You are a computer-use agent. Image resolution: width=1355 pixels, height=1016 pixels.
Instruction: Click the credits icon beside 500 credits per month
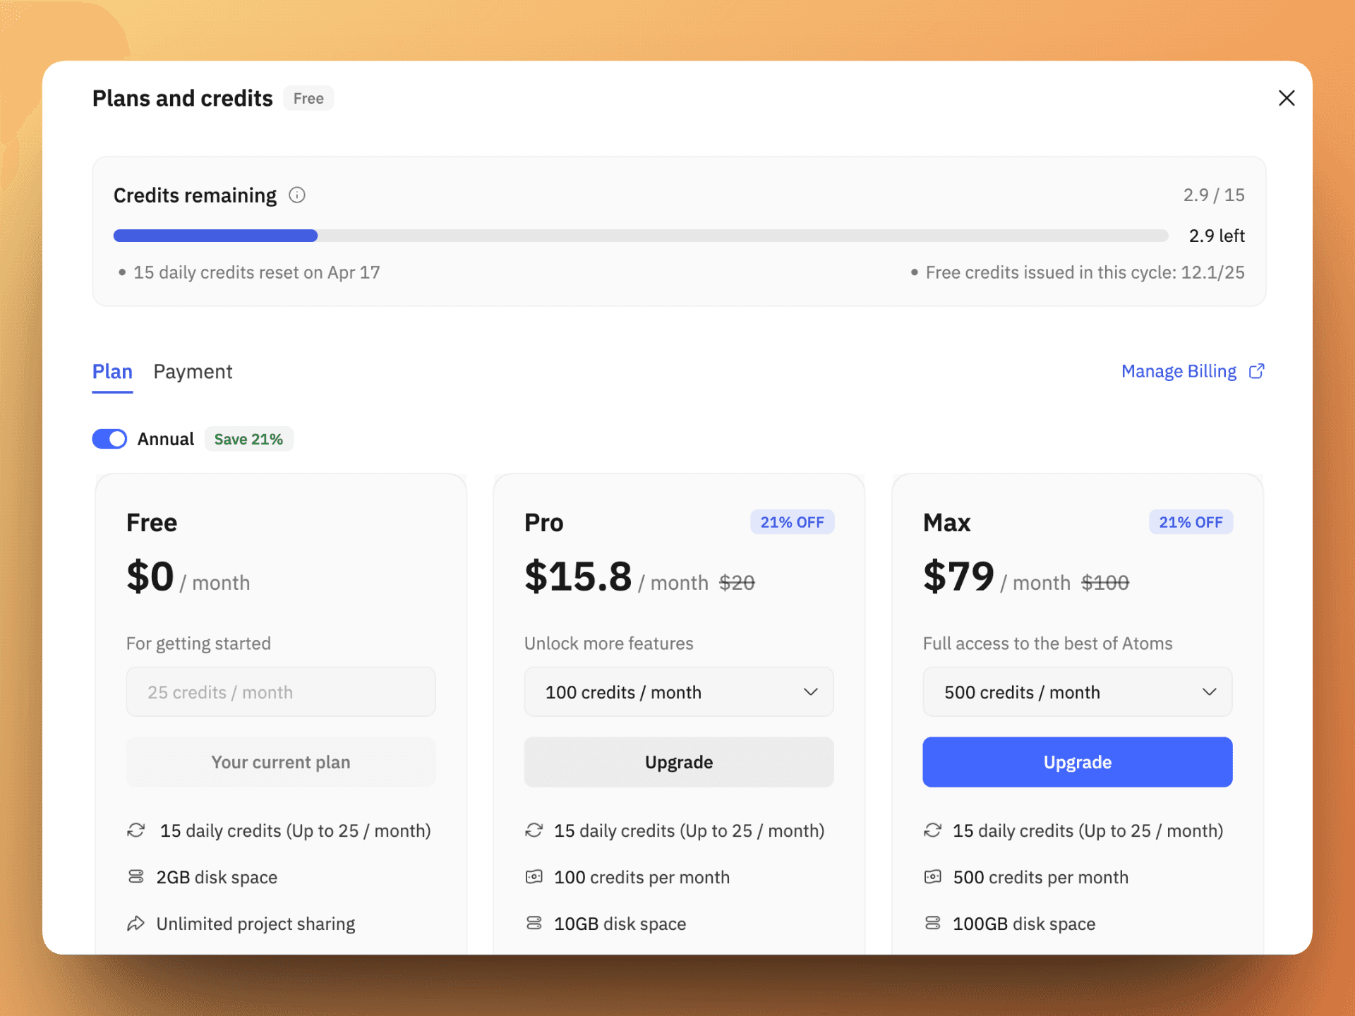click(932, 876)
